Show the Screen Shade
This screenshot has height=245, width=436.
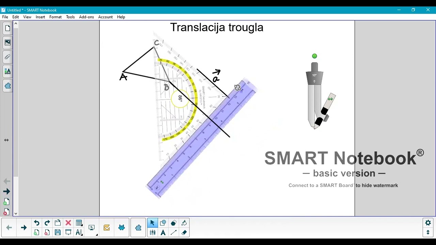68,232
